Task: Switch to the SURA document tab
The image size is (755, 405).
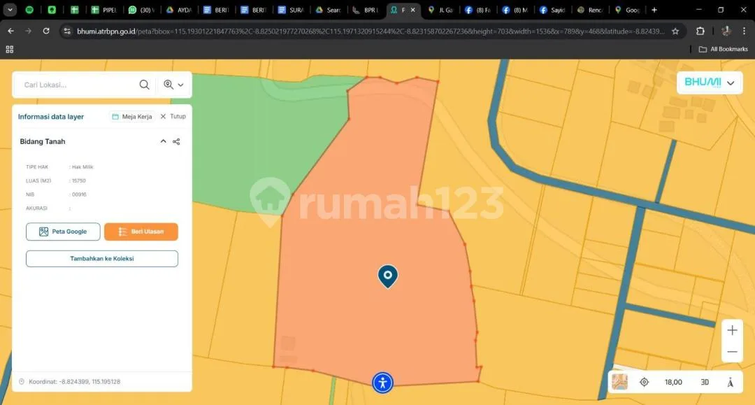Action: tap(292, 10)
